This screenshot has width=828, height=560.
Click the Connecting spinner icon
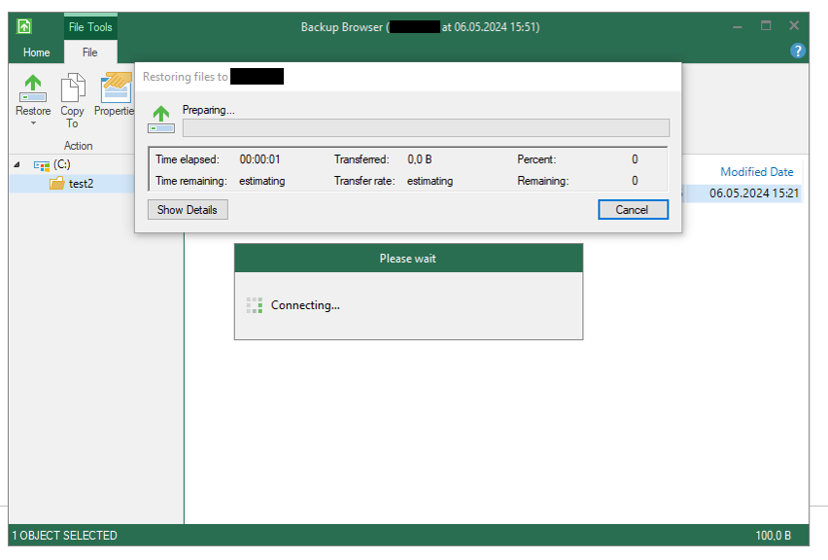pyautogui.click(x=254, y=304)
